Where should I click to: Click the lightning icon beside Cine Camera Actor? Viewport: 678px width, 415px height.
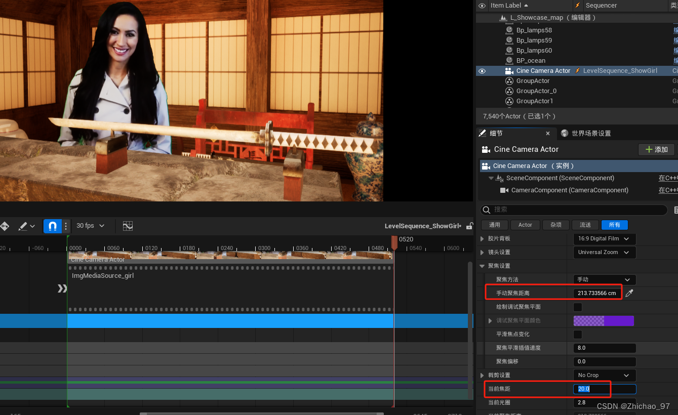tap(578, 71)
